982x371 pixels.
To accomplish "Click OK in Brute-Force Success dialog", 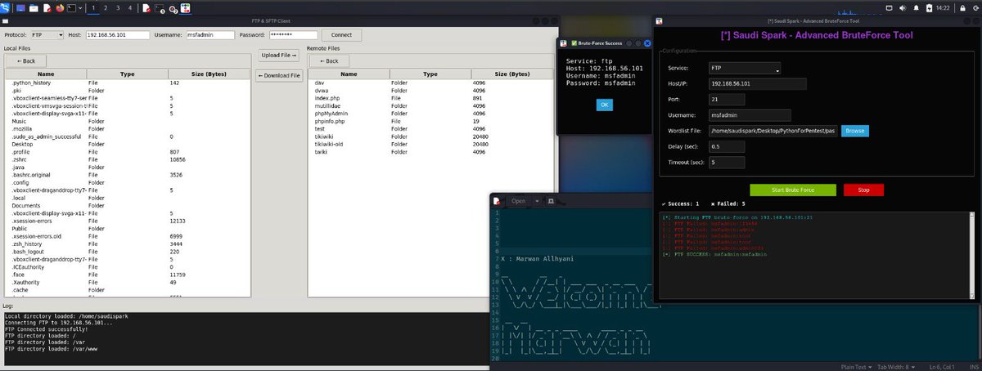I will click(x=604, y=105).
